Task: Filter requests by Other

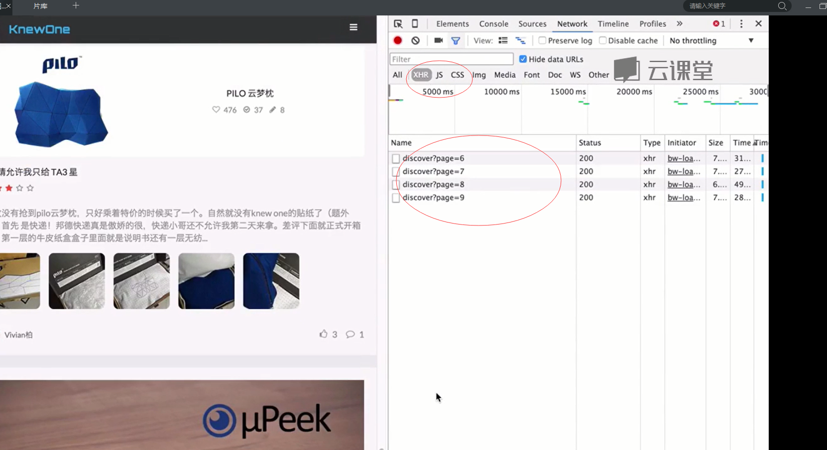Action: pyautogui.click(x=598, y=75)
